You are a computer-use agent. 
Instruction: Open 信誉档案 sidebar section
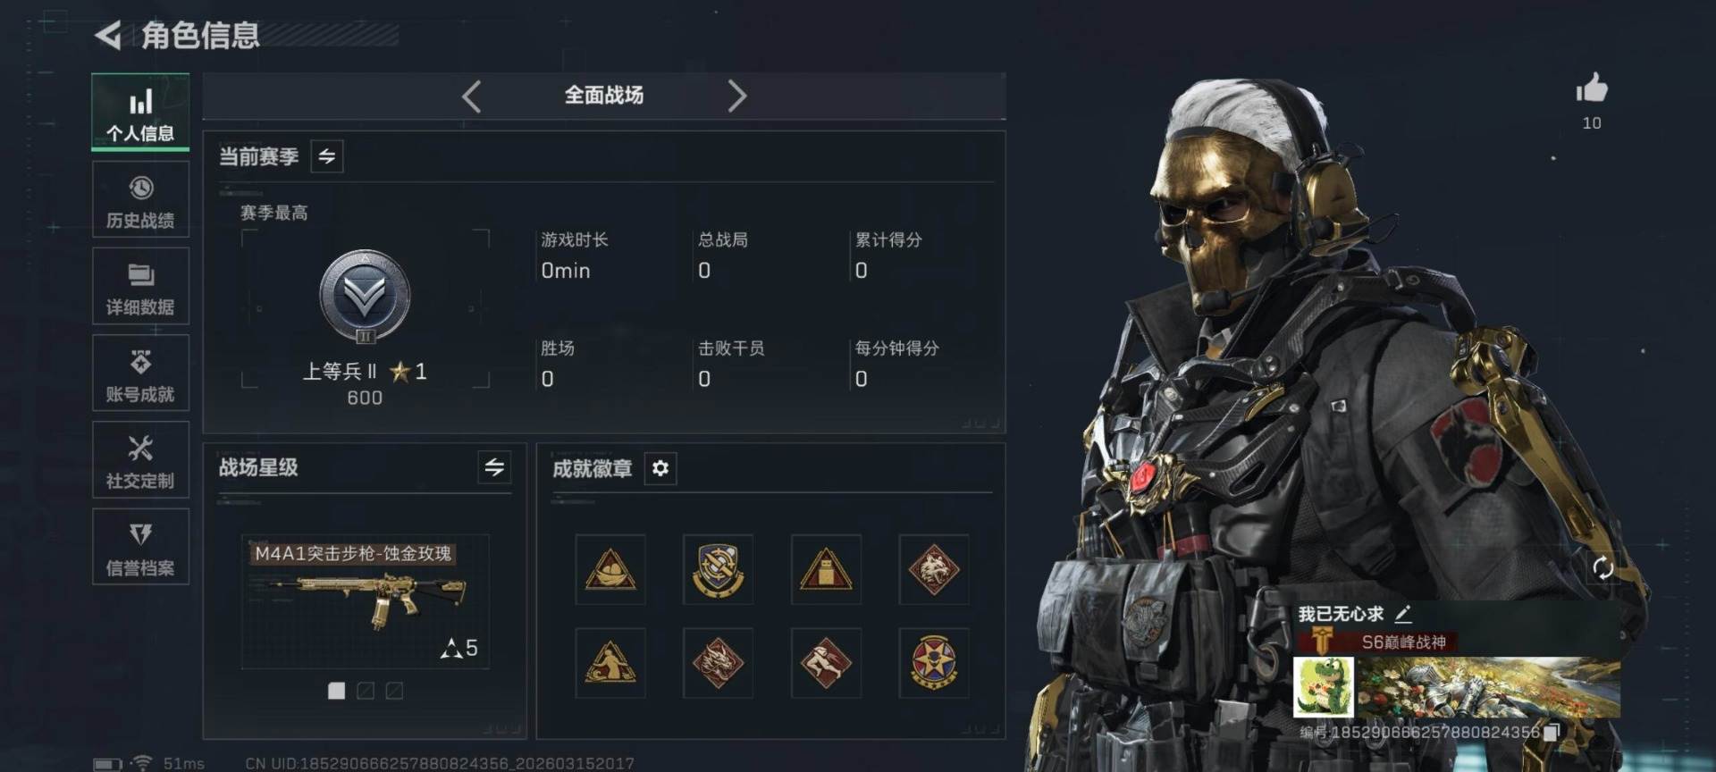[x=140, y=547]
